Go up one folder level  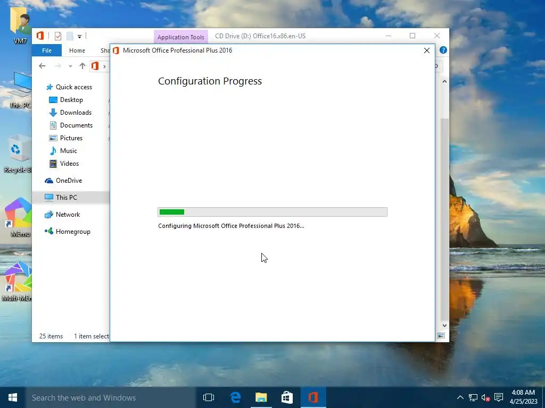tap(82, 66)
